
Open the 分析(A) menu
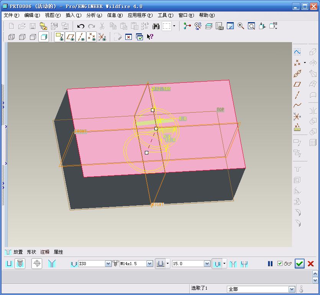(94, 15)
